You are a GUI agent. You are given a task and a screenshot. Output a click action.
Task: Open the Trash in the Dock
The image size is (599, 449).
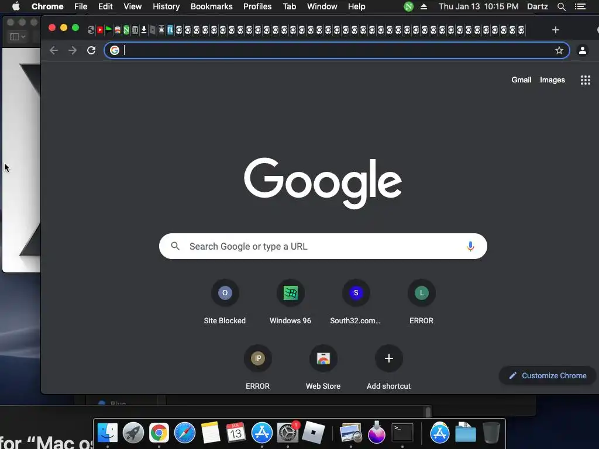[491, 433]
